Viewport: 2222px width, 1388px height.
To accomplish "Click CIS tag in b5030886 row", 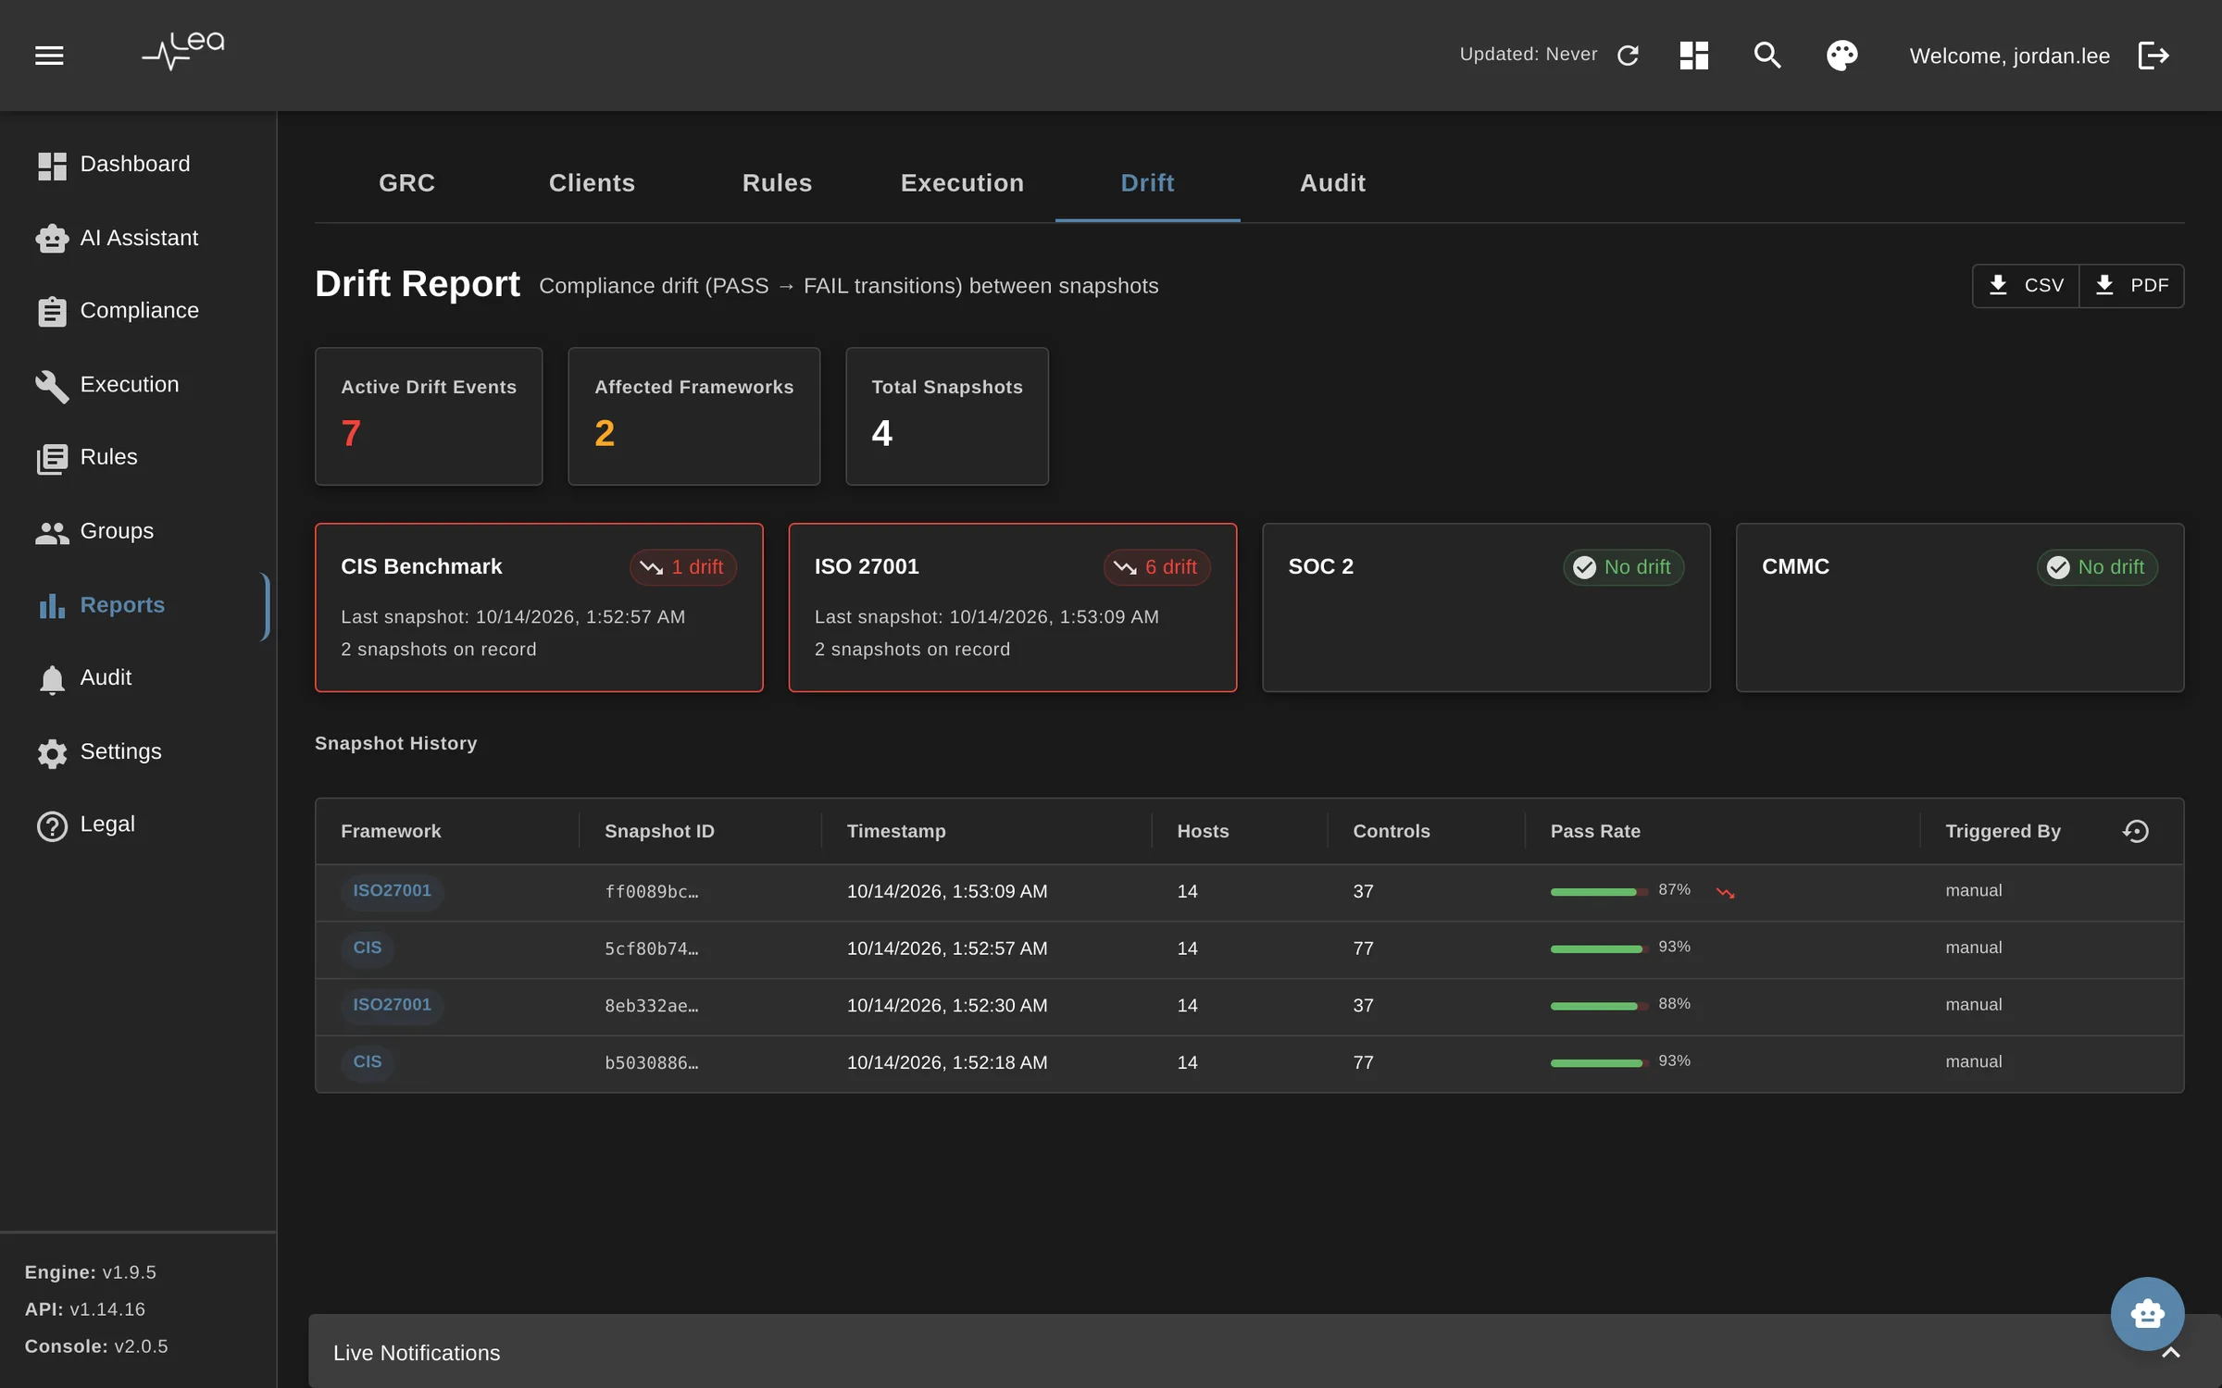I will (367, 1062).
